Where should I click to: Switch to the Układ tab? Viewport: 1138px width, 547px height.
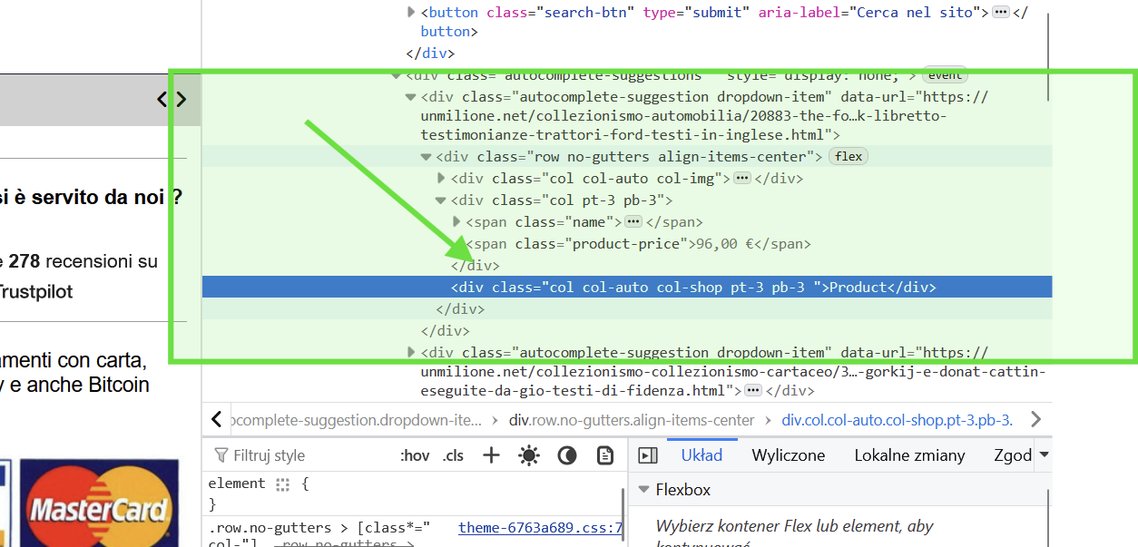pyautogui.click(x=701, y=455)
